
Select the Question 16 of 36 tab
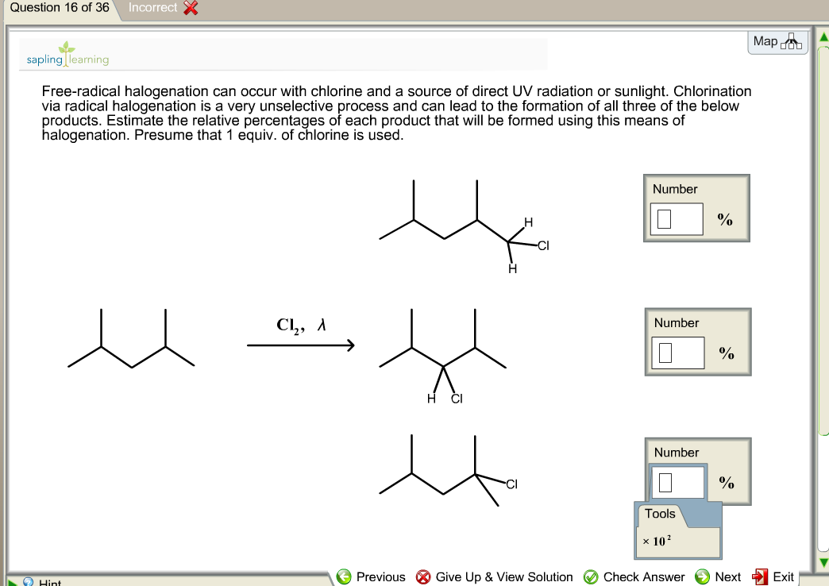60,8
